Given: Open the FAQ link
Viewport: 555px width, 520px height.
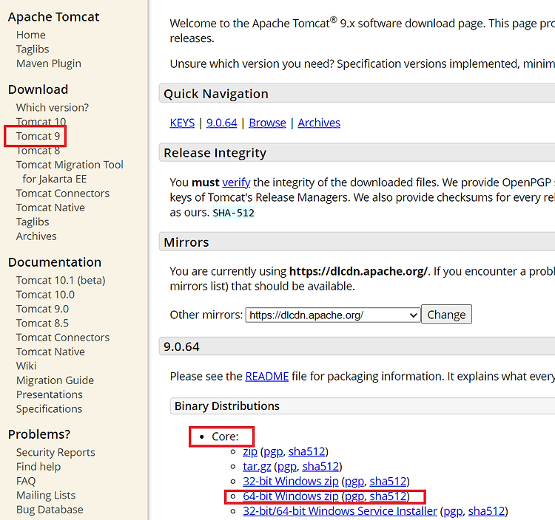Looking at the screenshot, I should [x=26, y=481].
